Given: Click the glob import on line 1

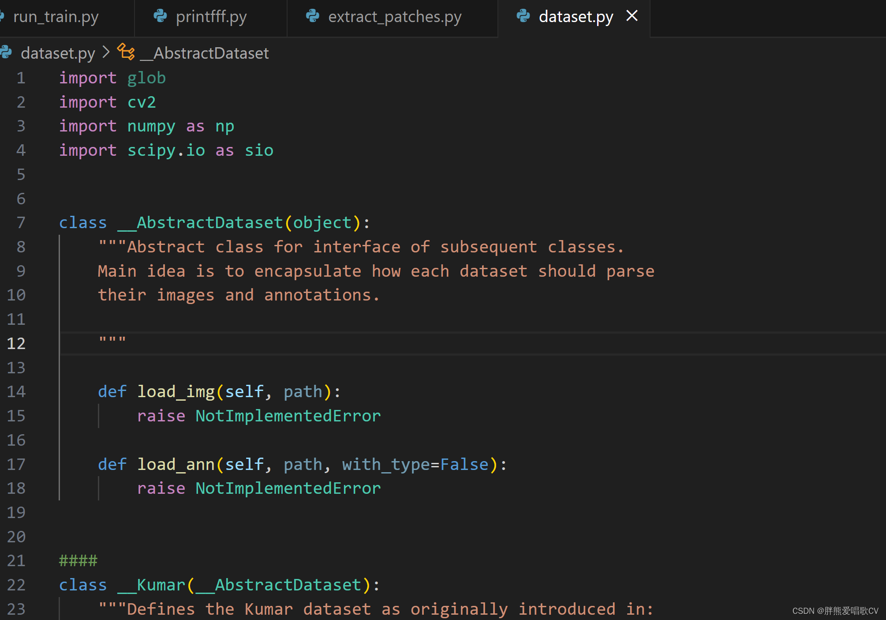Looking at the screenshot, I should pyautogui.click(x=146, y=78).
